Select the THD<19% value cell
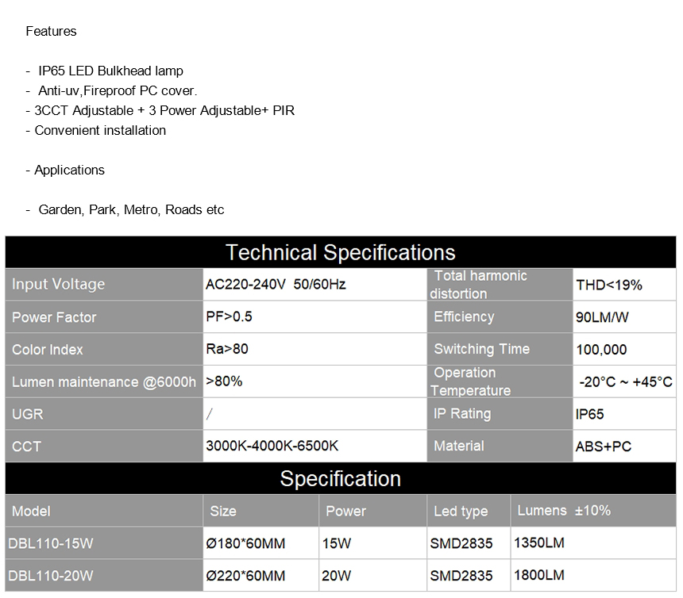The width and height of the screenshot is (683, 598). pos(624,285)
